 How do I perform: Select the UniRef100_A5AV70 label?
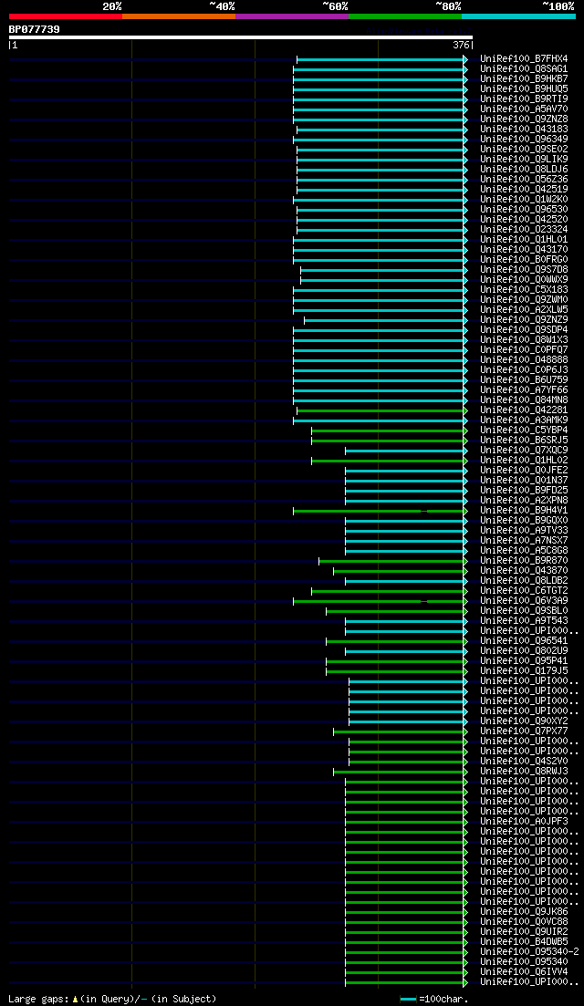524,109
